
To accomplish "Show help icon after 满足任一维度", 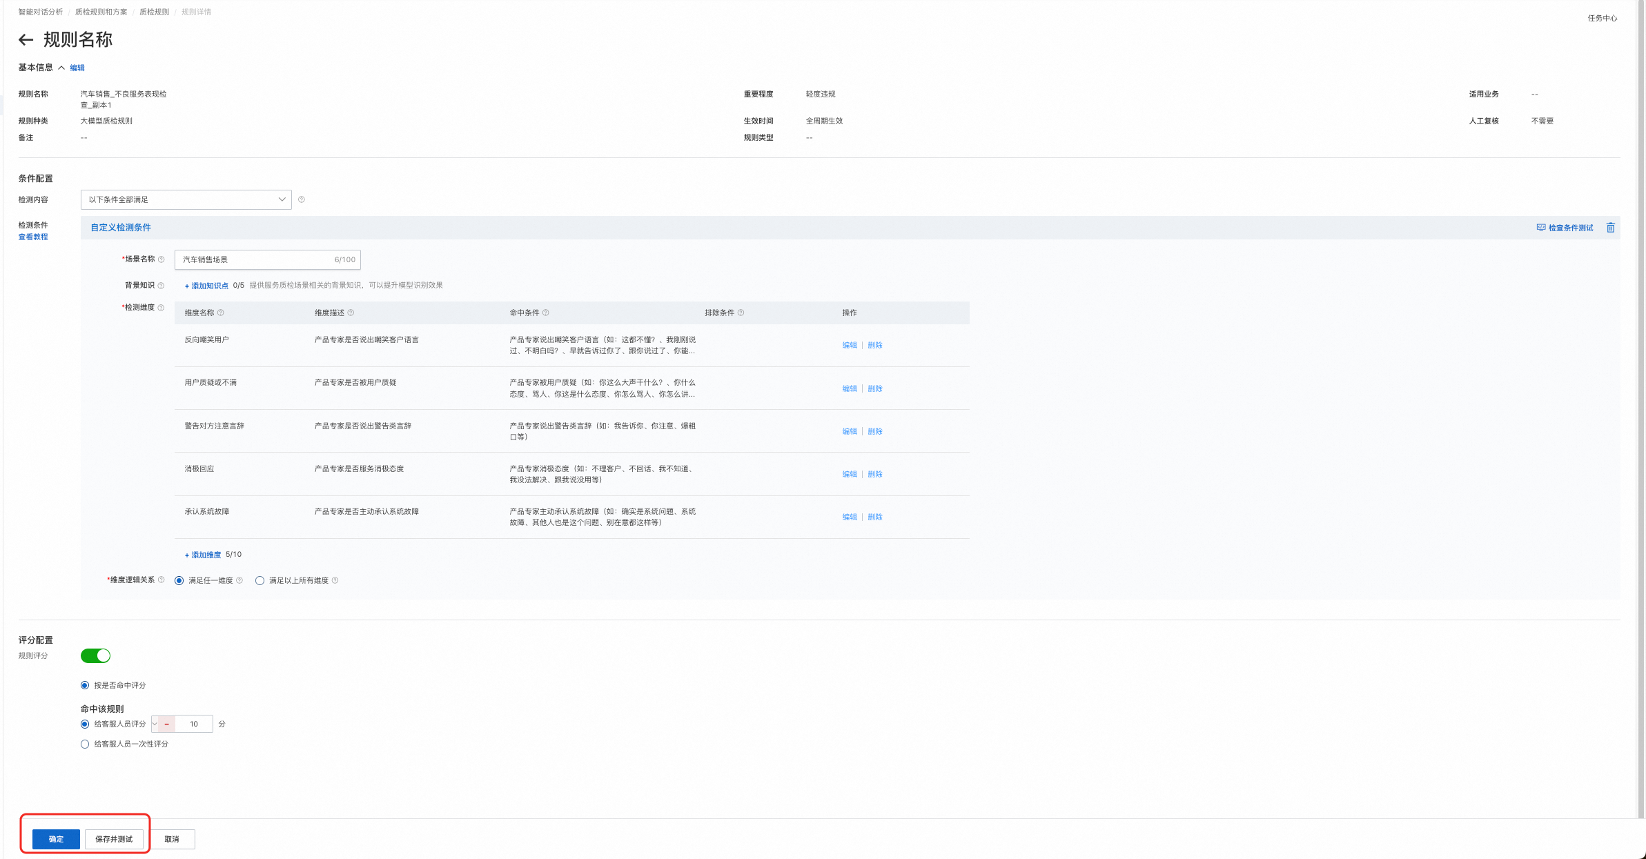I will [239, 580].
